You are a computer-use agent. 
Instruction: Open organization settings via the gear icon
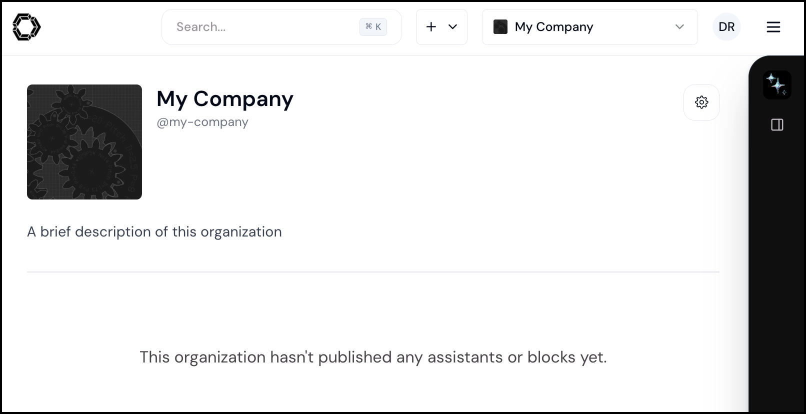point(701,102)
